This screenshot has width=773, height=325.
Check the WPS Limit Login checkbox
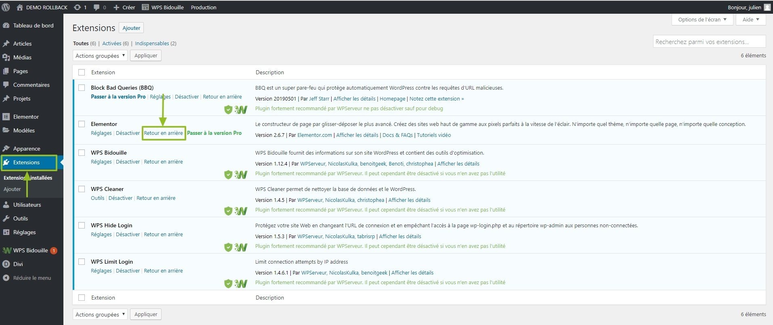coord(82,262)
